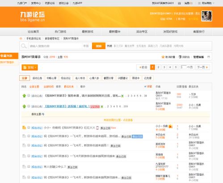The width and height of the screenshot is (223, 183).
Task: Click the user avatar picture in the header
Action: pyautogui.click(x=206, y=16)
